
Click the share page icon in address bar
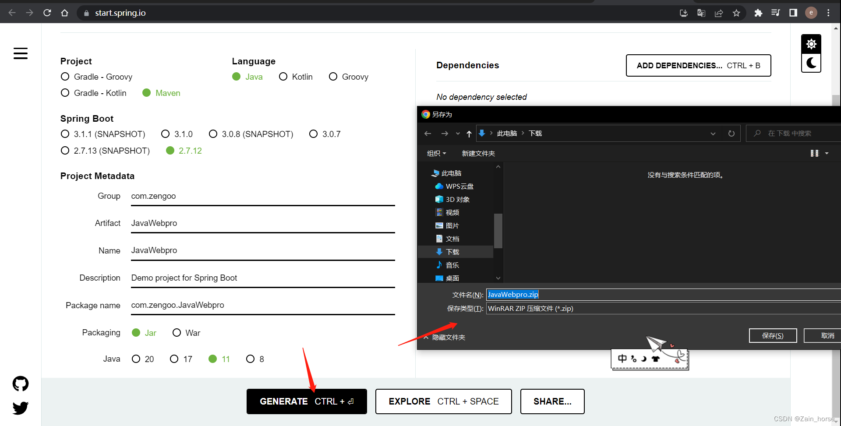point(719,13)
